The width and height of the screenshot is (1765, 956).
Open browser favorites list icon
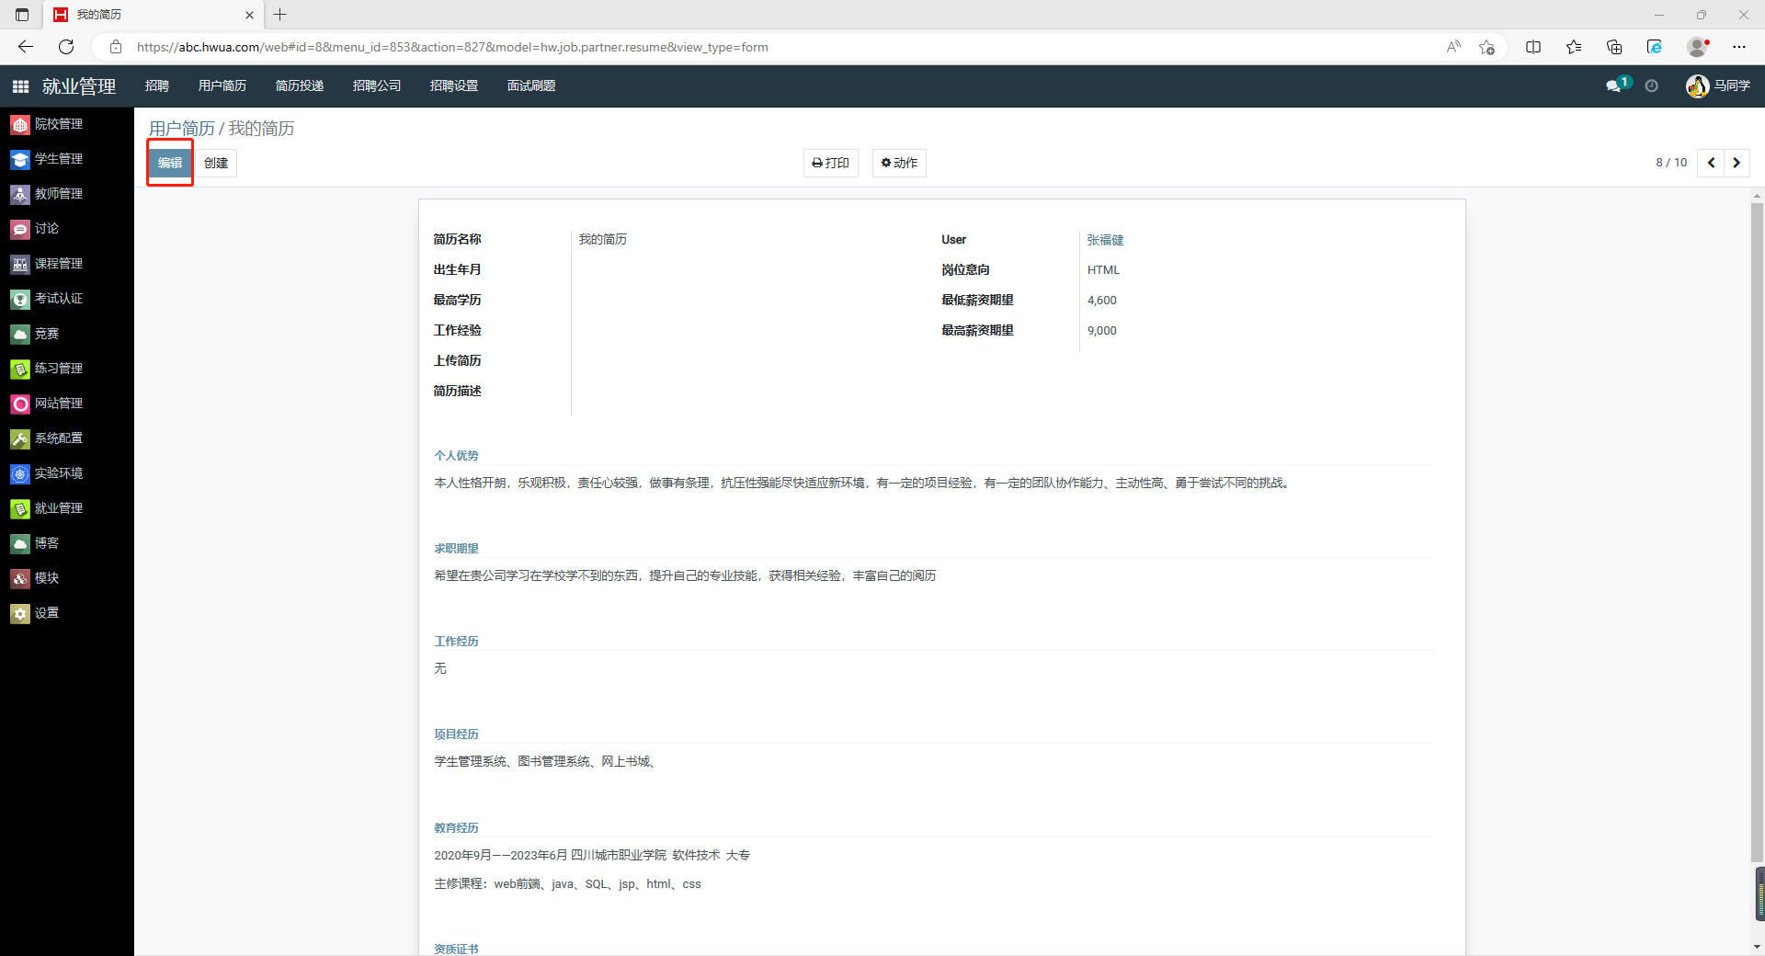coord(1574,47)
